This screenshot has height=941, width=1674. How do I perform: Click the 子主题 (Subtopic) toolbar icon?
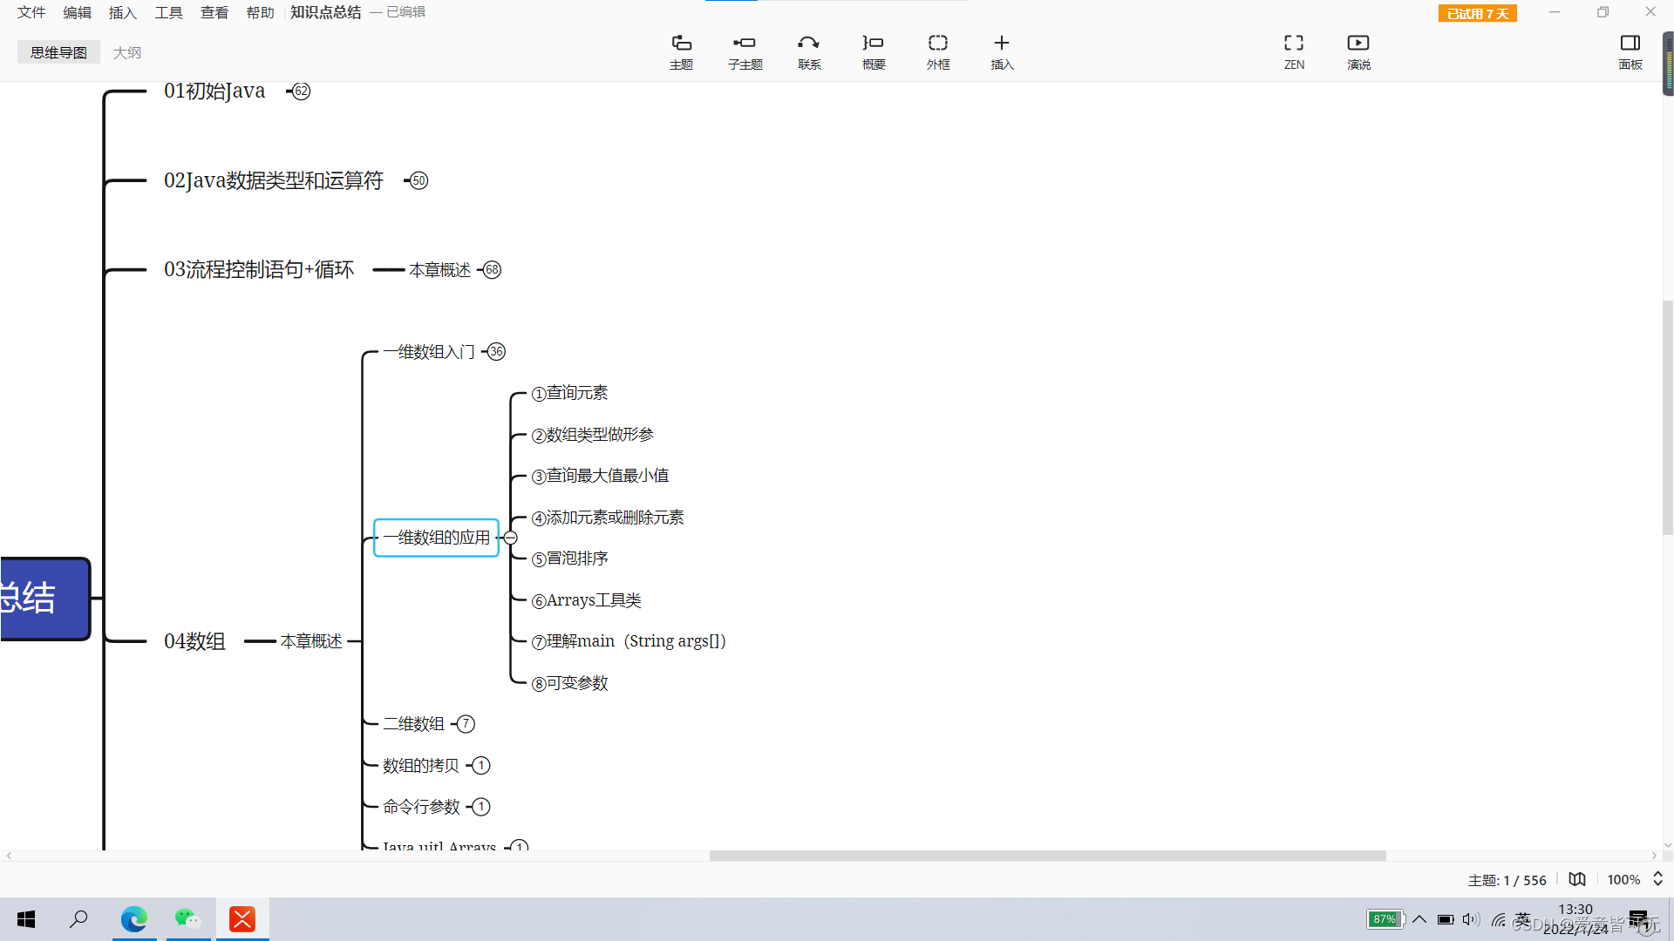[x=745, y=51]
